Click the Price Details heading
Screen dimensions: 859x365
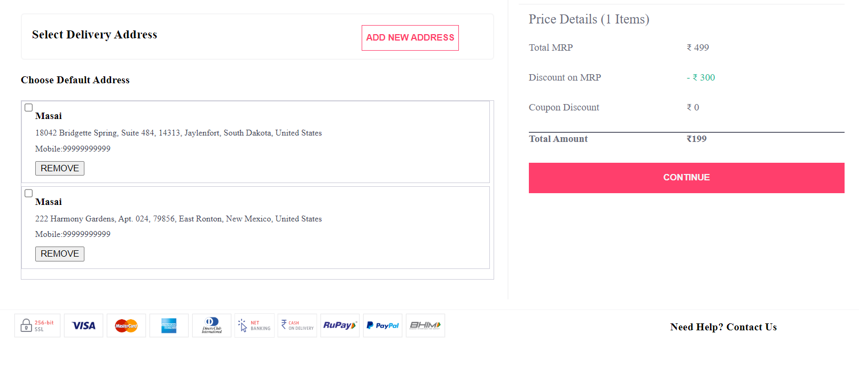click(589, 19)
